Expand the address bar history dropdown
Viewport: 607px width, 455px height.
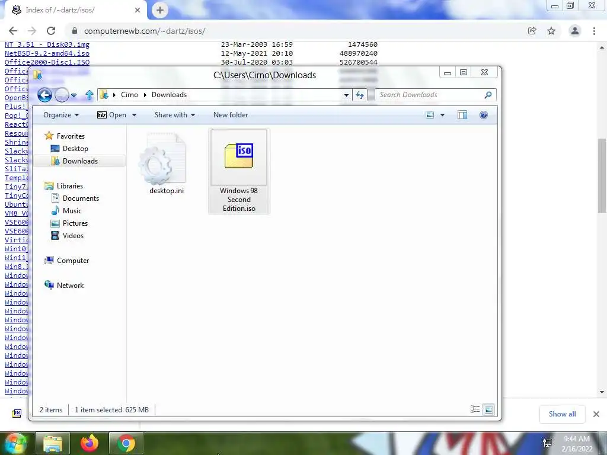(346, 95)
